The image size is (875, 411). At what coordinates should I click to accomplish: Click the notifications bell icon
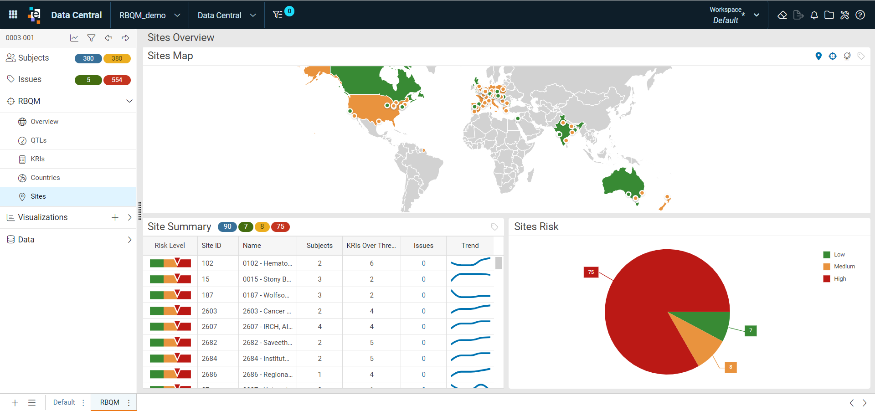click(x=814, y=15)
